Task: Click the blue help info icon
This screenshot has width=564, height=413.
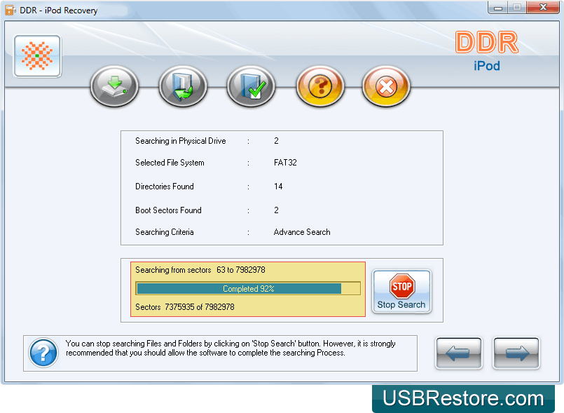Action: pyautogui.click(x=43, y=353)
